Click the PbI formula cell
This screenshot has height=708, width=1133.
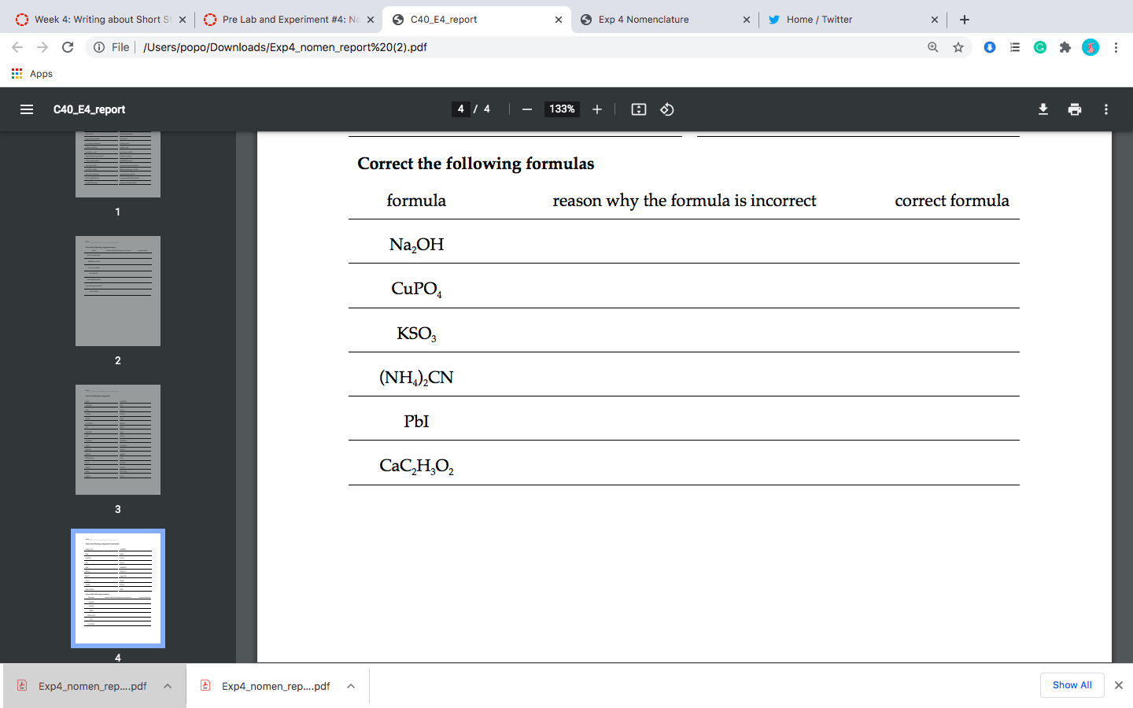pos(416,422)
